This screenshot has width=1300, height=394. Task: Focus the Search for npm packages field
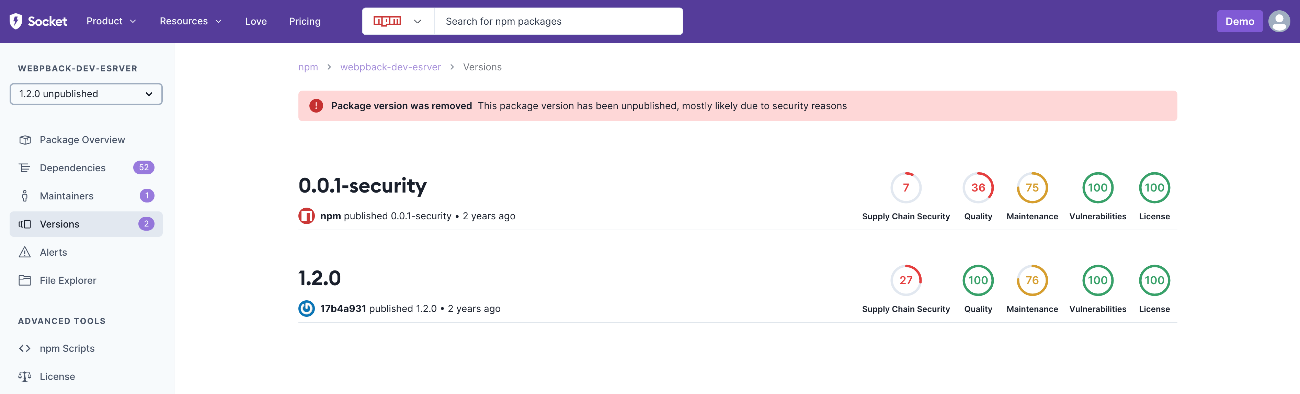coord(559,21)
